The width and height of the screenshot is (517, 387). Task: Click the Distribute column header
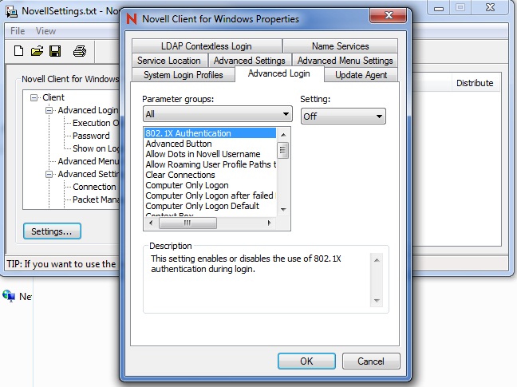point(475,83)
